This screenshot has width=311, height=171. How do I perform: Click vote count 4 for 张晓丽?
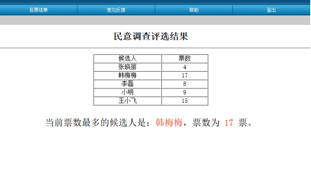tap(185, 67)
